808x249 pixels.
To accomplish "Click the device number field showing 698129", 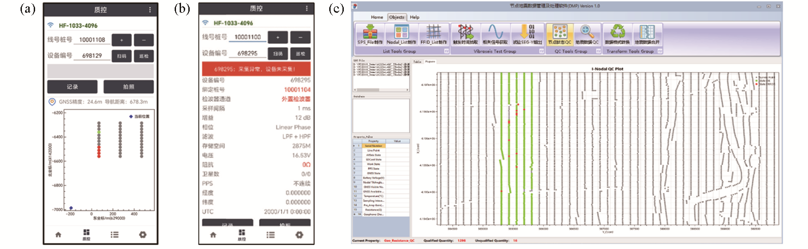I will click(92, 56).
